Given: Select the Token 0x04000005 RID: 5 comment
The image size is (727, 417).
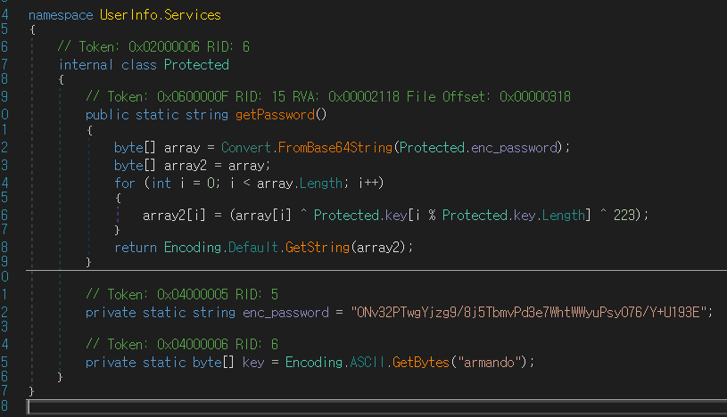Looking at the screenshot, I should tap(182, 294).
